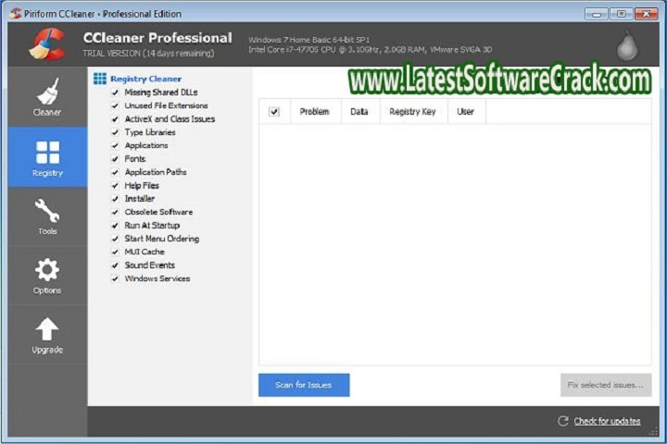This screenshot has height=444, width=667.
Task: Uncheck Missing Shared DLLs
Action: pyautogui.click(x=115, y=92)
